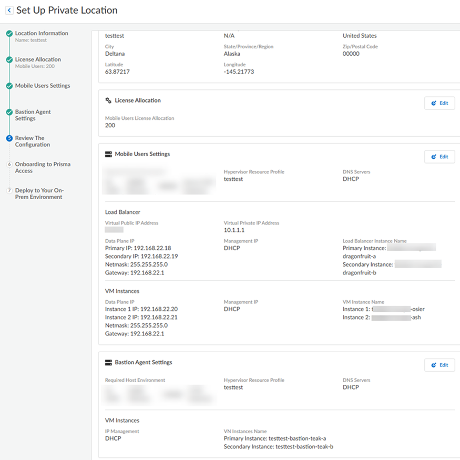
Task: Click the Bastion Agent Settings step checkmark icon
Action: pos(9,112)
